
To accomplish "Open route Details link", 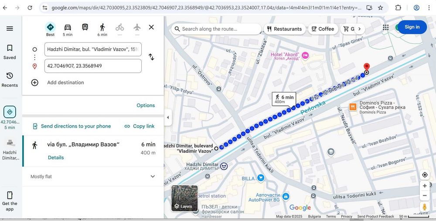I will tap(56, 157).
